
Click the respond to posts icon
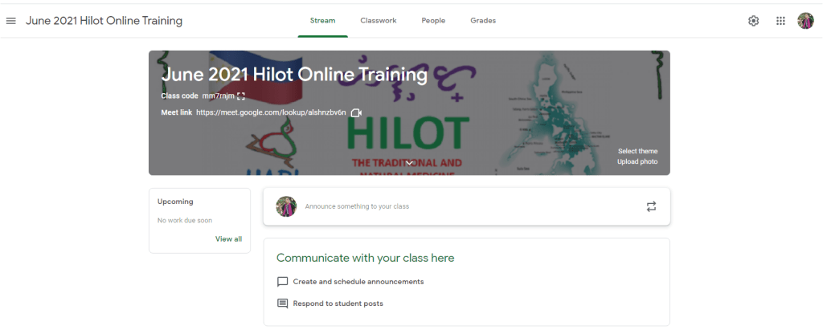(282, 303)
